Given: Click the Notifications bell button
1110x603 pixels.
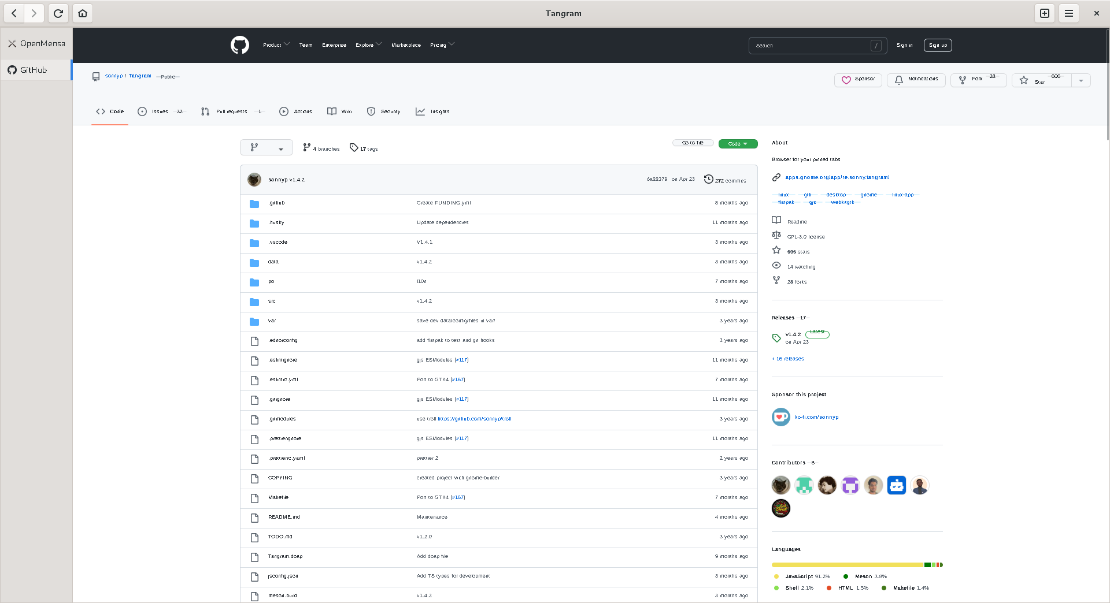Looking at the screenshot, I should point(916,80).
